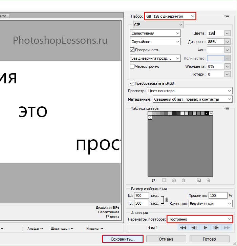Click the В height field showing 300
Image resolution: width=237 pixels, height=246 pixels.
tap(142, 203)
